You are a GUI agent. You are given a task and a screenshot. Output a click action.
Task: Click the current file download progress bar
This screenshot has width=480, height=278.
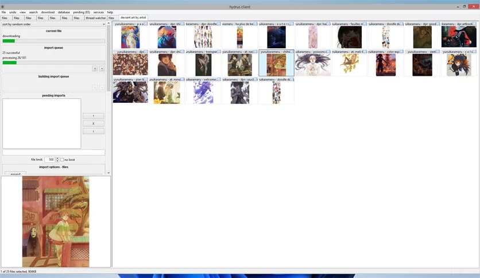(53, 41)
